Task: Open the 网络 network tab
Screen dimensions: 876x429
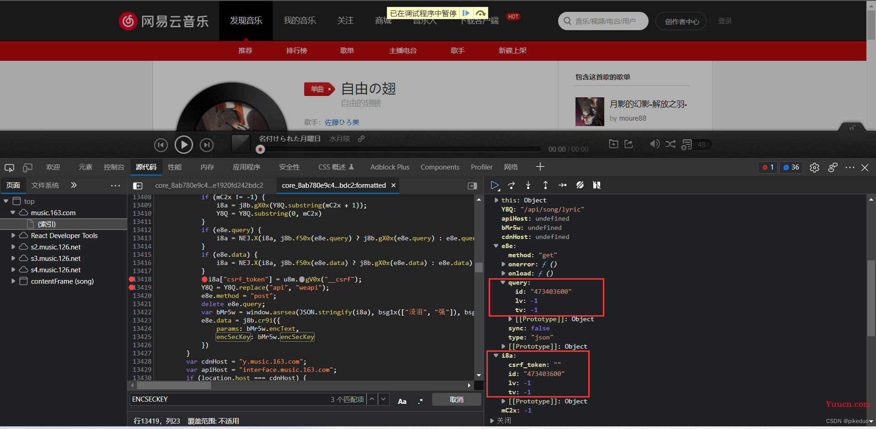Action: tap(511, 167)
